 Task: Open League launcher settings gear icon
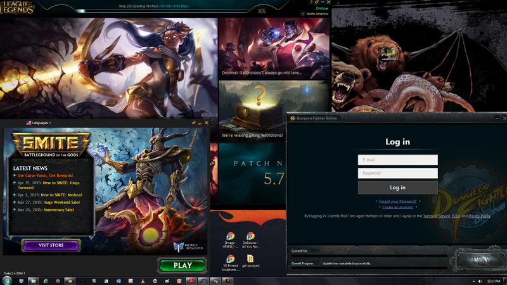point(316,3)
